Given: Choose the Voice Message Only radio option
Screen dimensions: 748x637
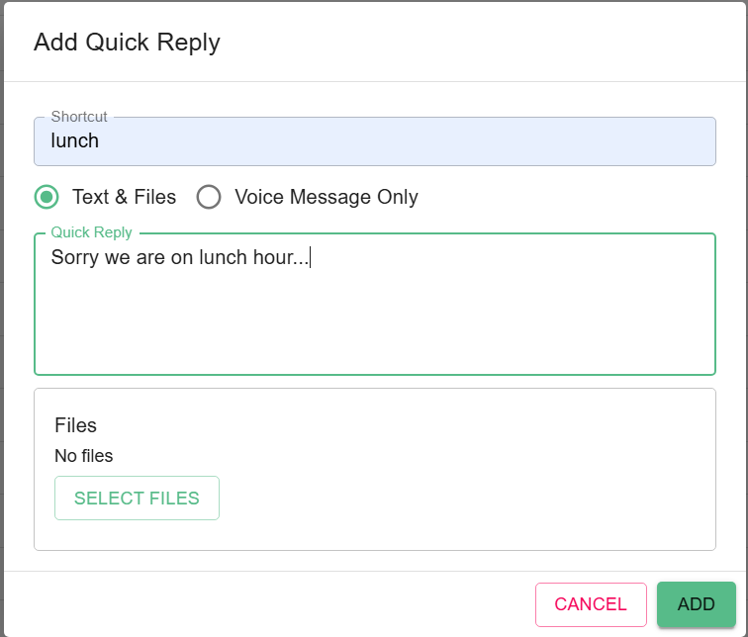Looking at the screenshot, I should 208,197.
